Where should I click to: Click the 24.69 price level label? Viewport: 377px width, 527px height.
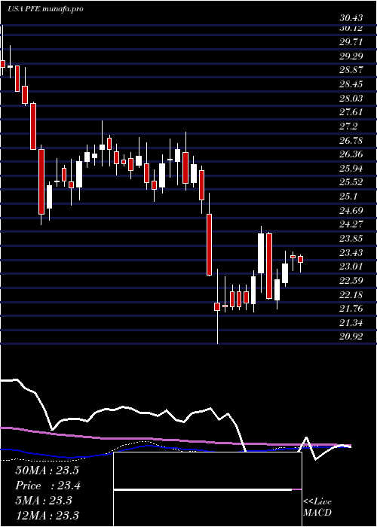pos(351,210)
